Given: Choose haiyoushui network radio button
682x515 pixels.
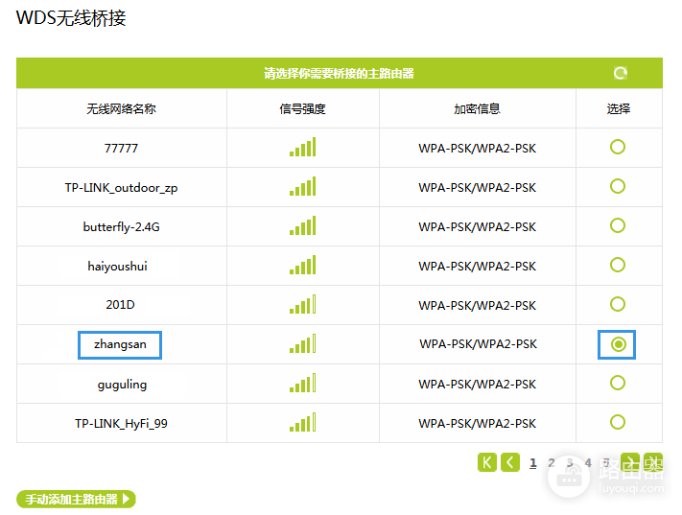Looking at the screenshot, I should point(617,265).
